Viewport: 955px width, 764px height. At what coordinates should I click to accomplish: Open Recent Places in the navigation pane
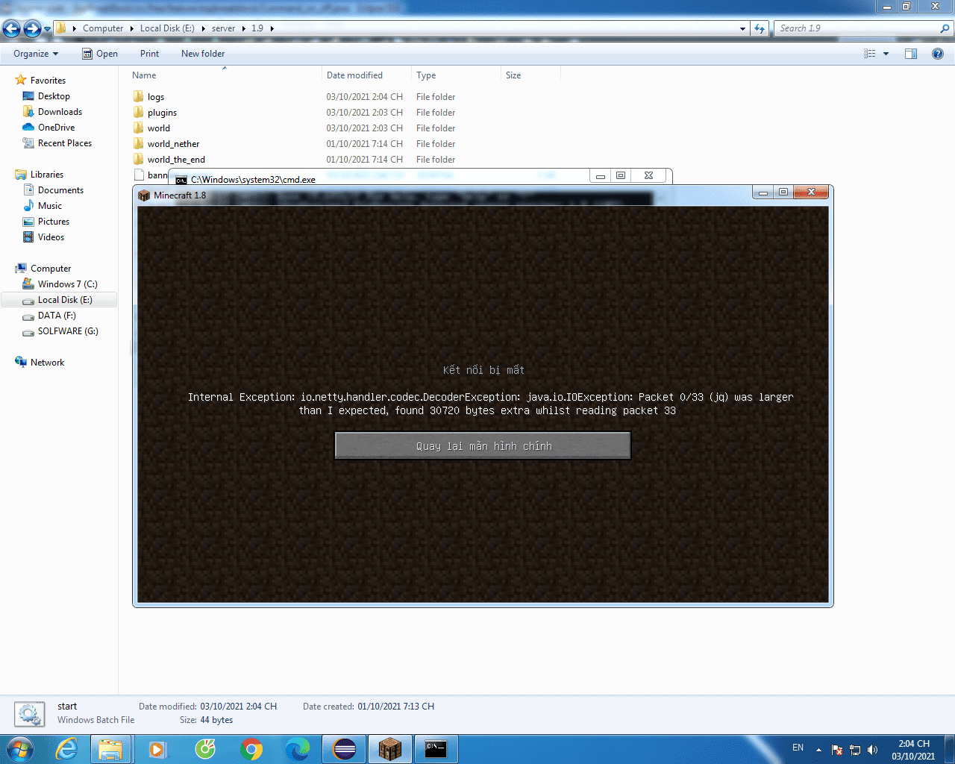pyautogui.click(x=64, y=143)
